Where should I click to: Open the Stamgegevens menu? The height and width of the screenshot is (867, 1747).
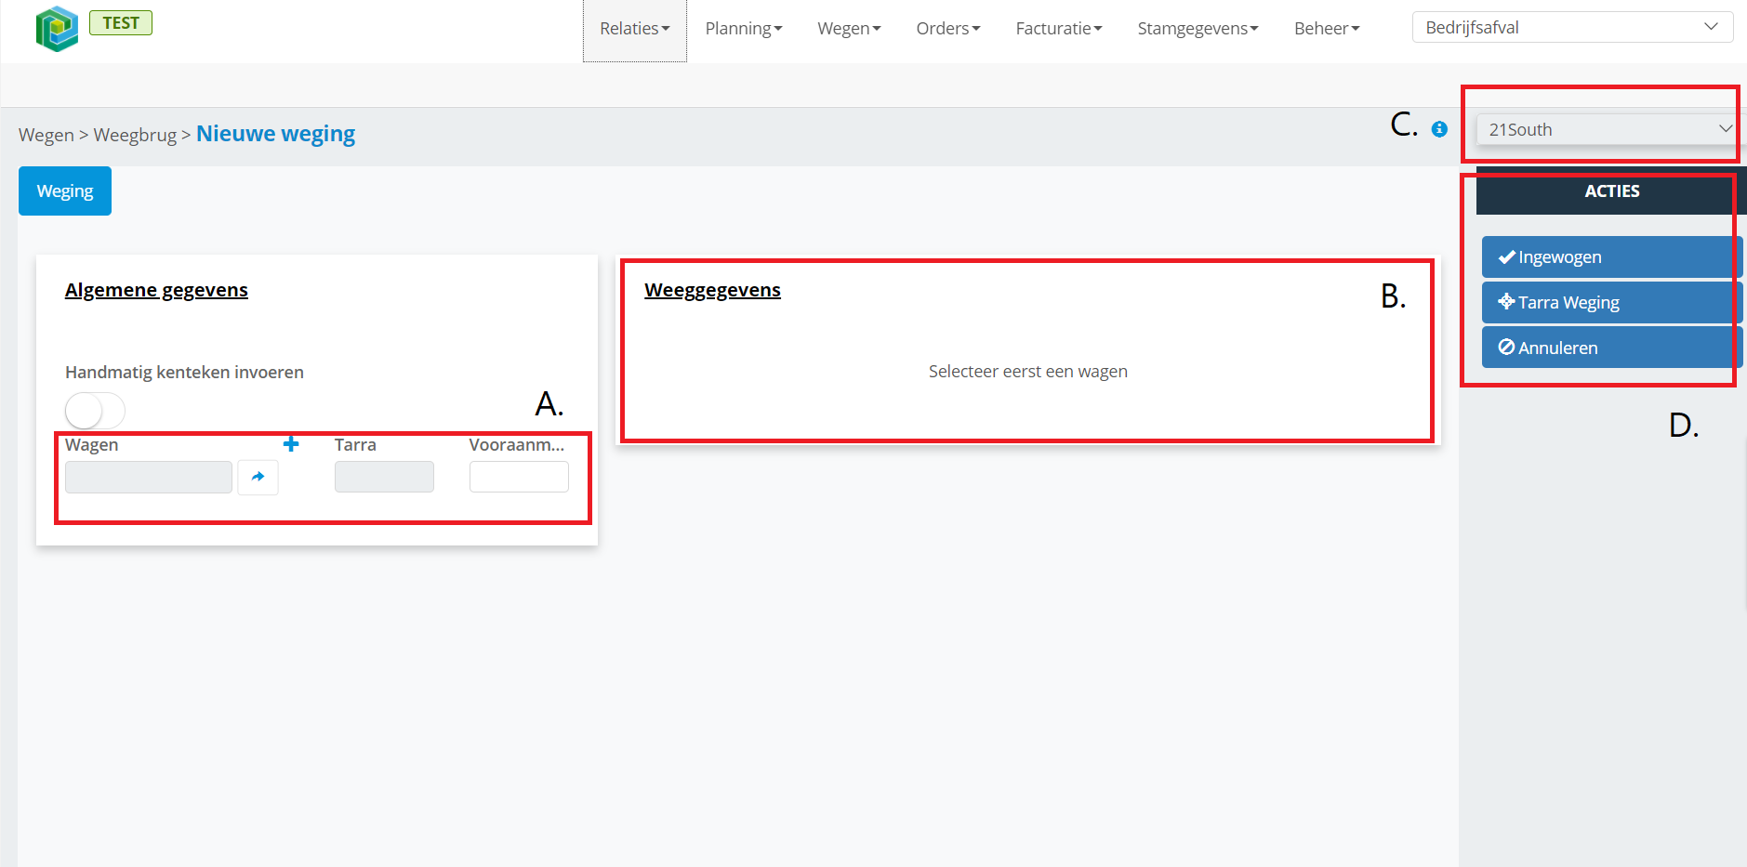click(1198, 29)
